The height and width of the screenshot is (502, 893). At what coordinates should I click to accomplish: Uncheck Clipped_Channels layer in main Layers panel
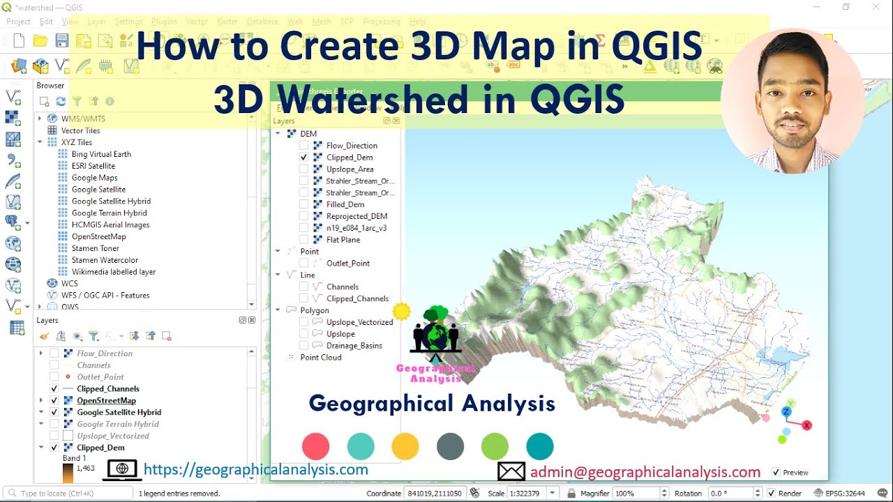[x=54, y=389]
